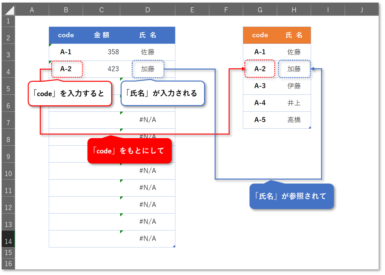The width and height of the screenshot is (385, 275).
Task: Select column E header
Action: pyautogui.click(x=192, y=10)
